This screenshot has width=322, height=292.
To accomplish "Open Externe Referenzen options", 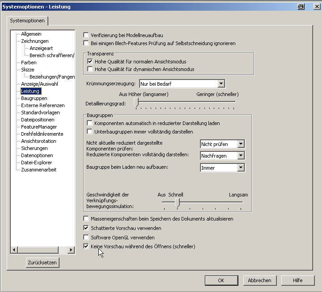I will (x=43, y=106).
